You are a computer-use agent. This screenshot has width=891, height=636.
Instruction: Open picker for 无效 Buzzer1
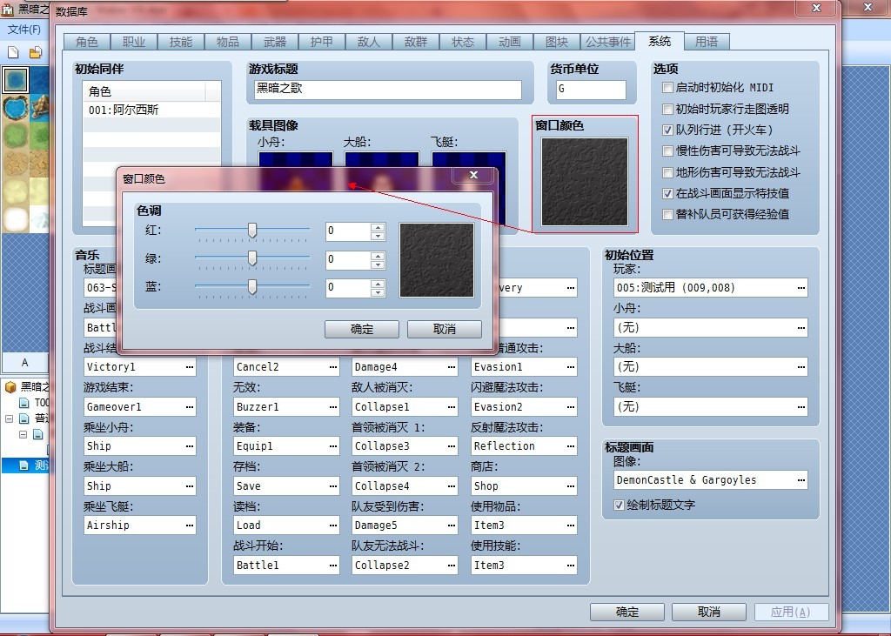click(x=333, y=407)
